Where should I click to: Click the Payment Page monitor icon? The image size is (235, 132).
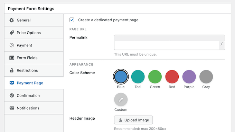point(12,83)
